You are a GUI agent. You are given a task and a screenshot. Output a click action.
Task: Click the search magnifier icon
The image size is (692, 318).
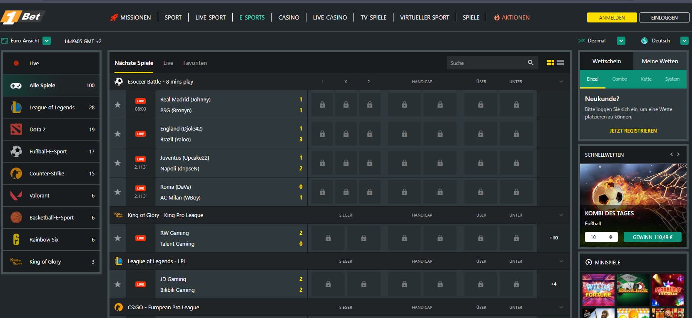point(530,63)
